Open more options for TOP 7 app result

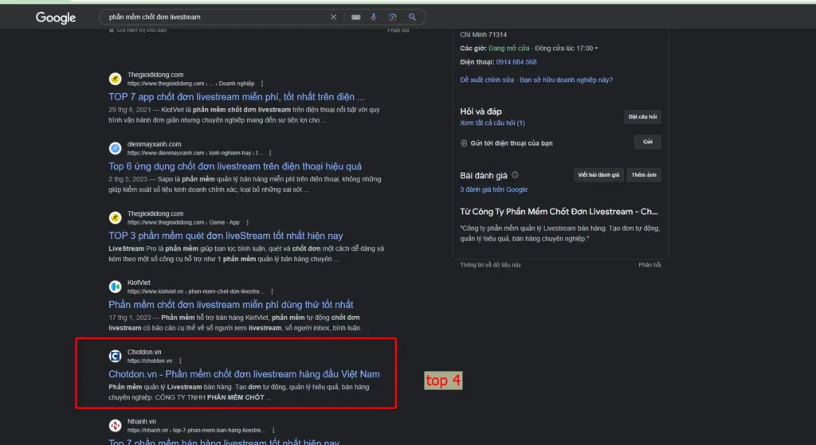click(x=262, y=83)
